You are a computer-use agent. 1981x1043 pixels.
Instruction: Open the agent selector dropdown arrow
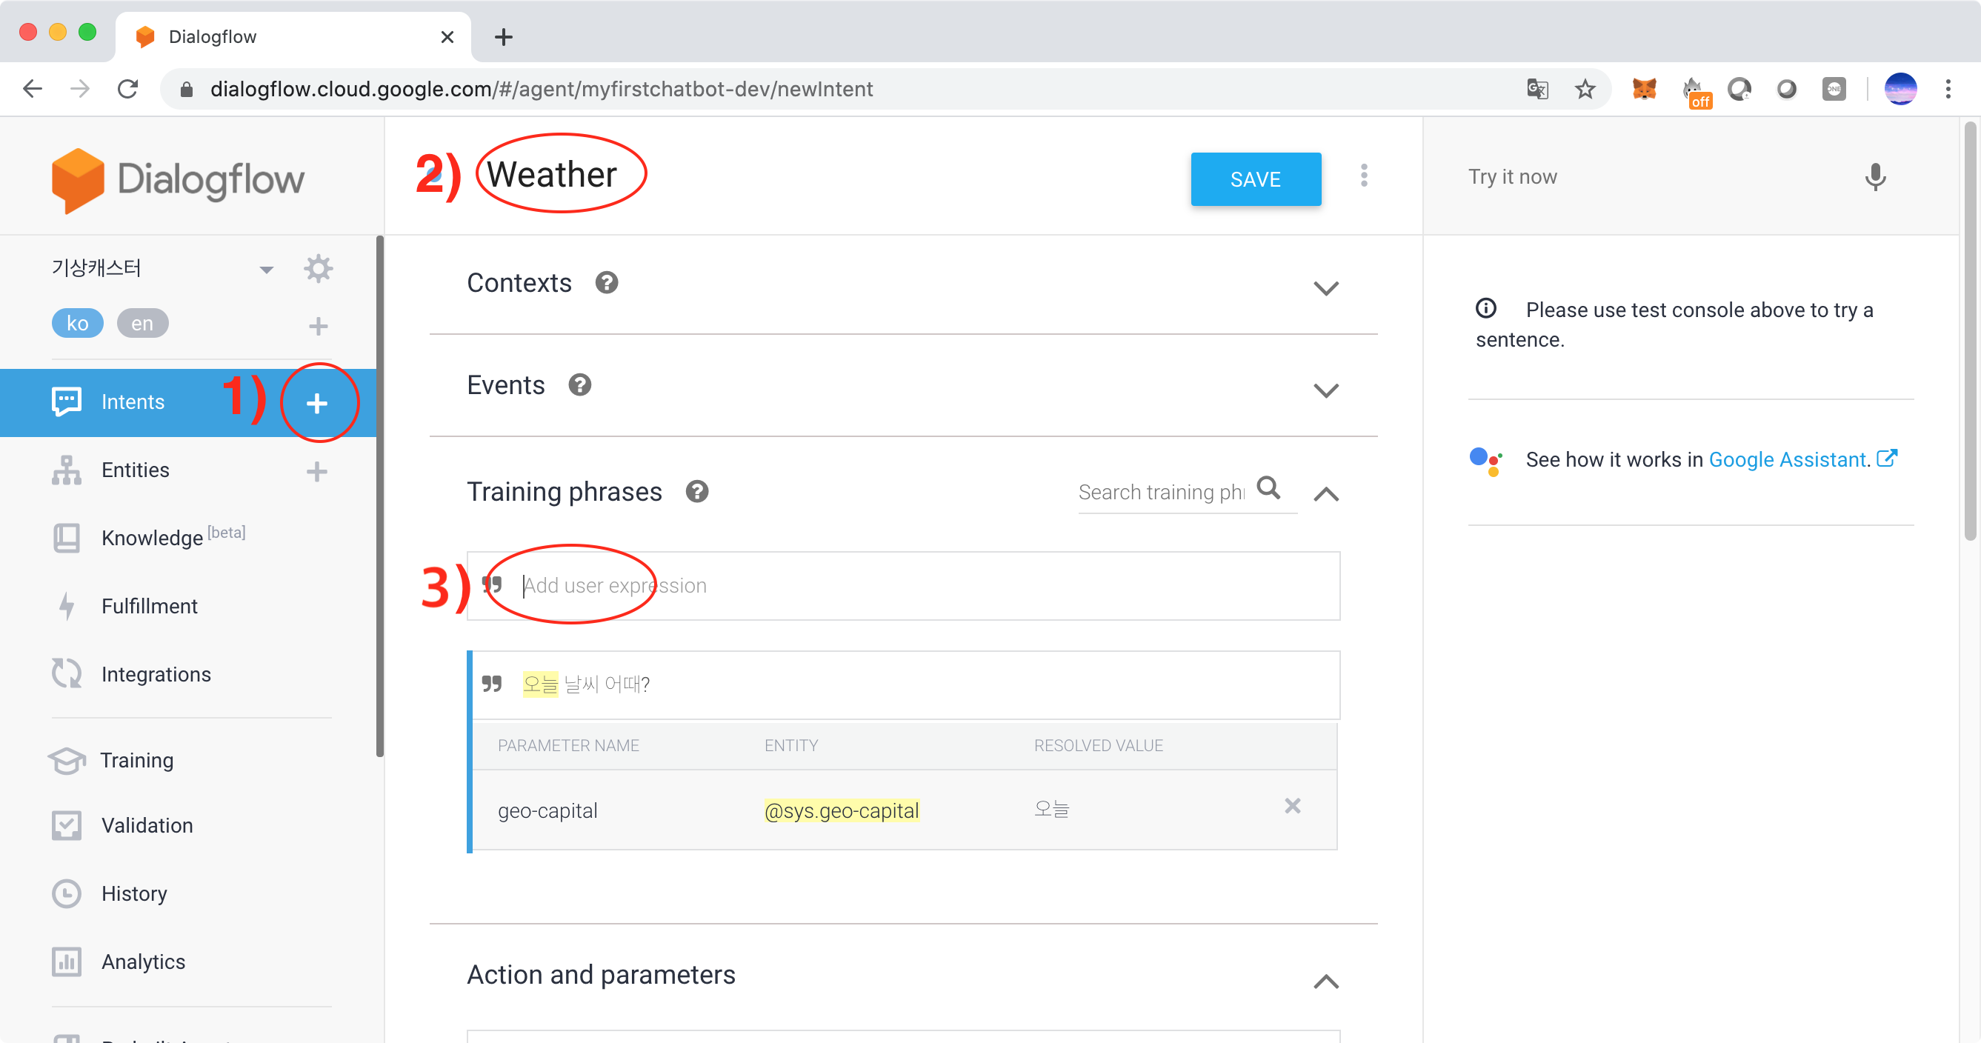coord(266,269)
